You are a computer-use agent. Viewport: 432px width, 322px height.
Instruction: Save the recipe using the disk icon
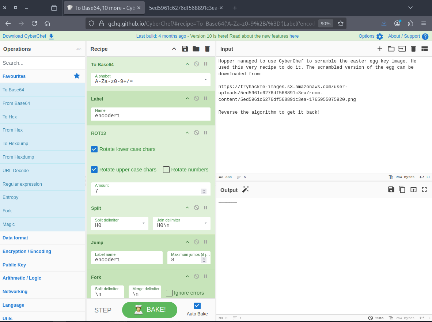point(185,49)
